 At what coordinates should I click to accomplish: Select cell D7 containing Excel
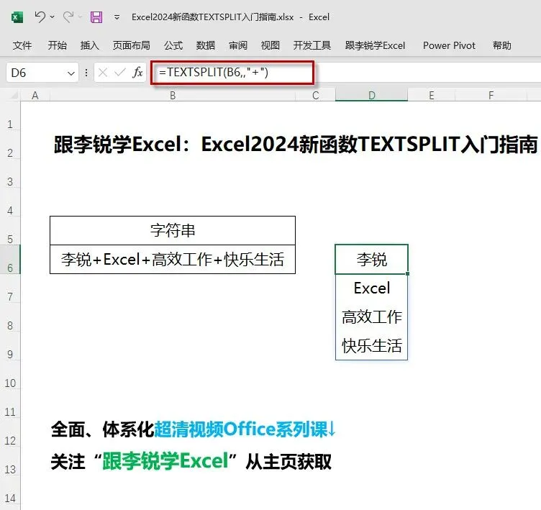coord(372,288)
